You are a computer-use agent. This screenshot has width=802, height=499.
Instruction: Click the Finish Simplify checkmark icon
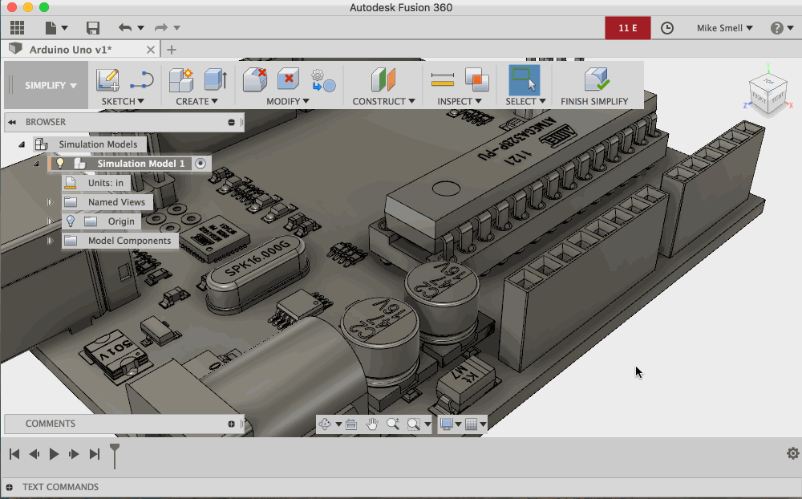point(596,79)
